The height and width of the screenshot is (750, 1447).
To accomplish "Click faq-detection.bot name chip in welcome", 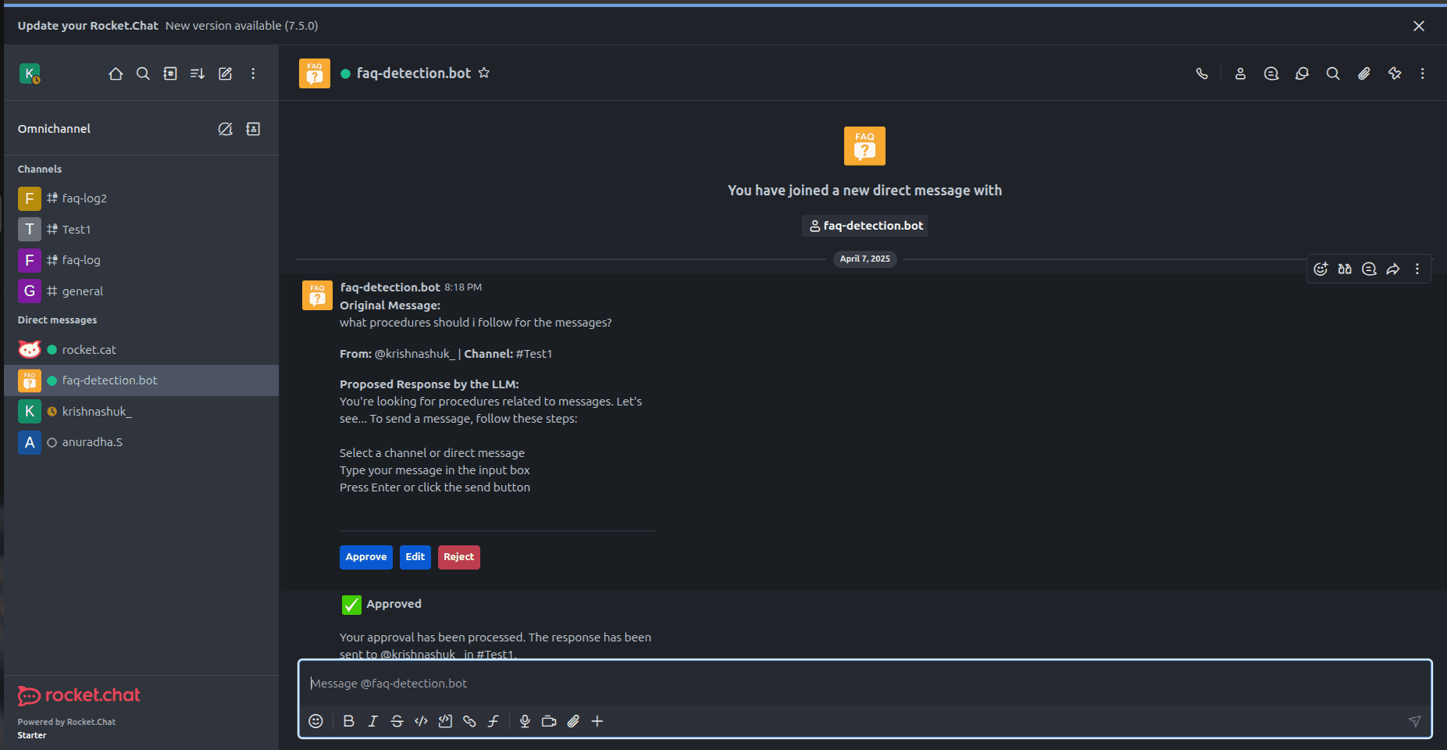I will tap(865, 226).
